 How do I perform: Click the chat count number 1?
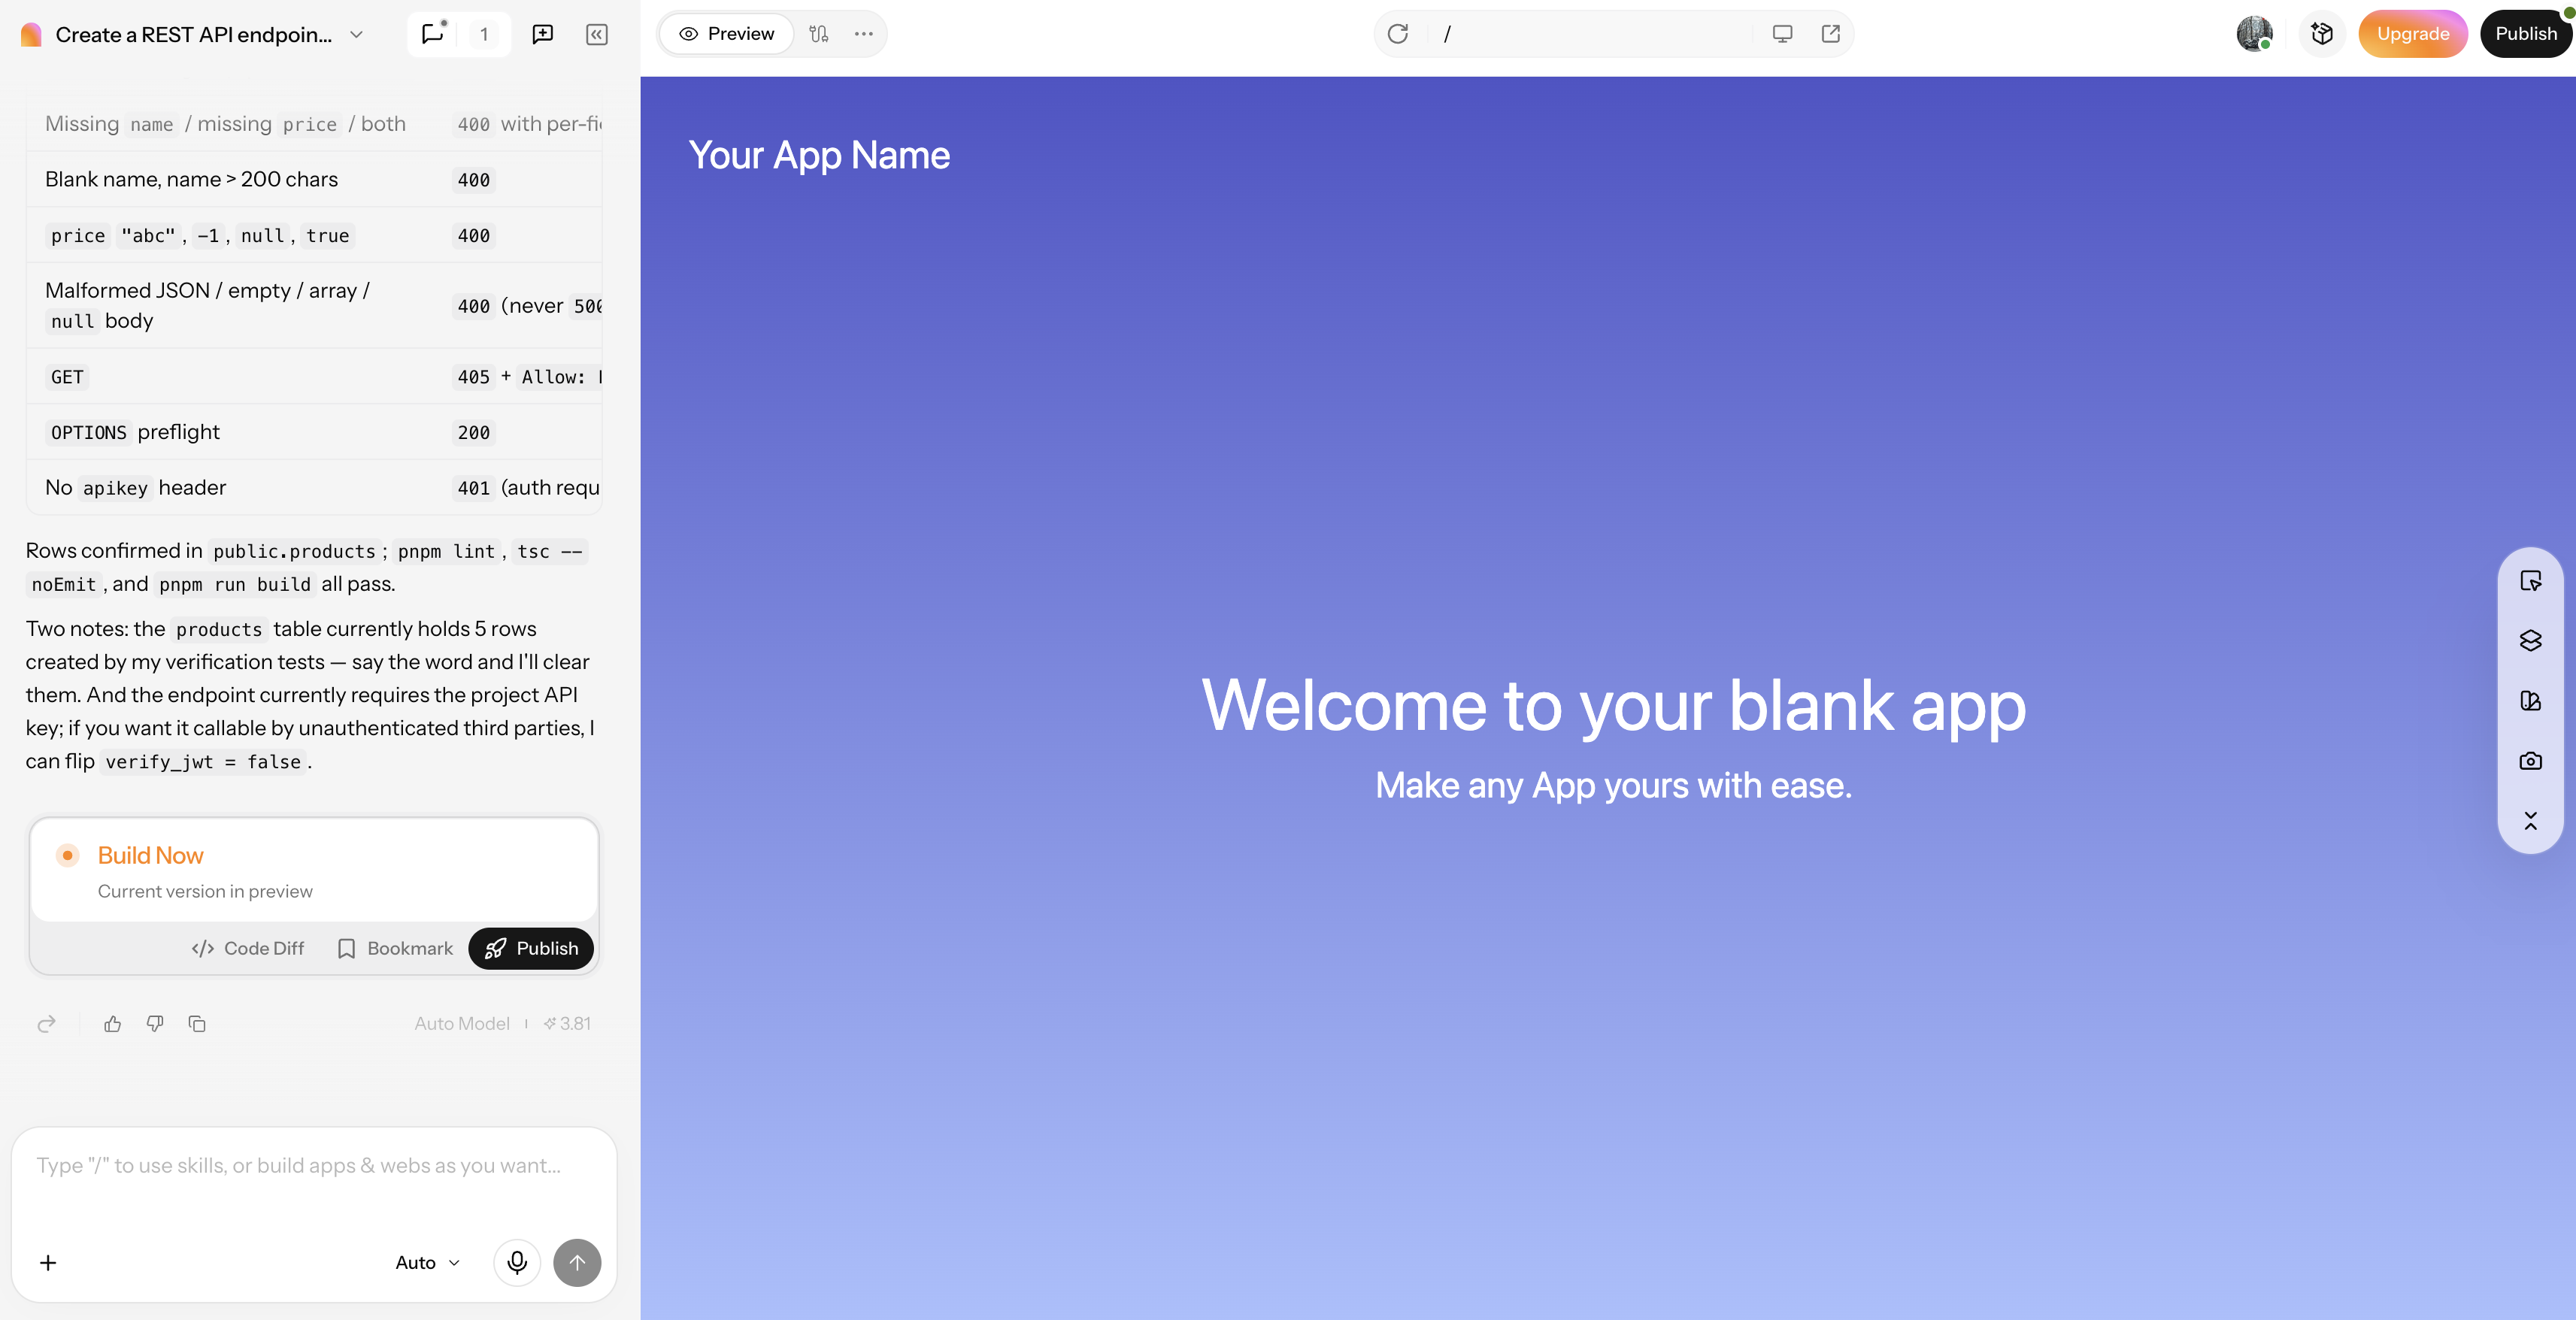pyautogui.click(x=484, y=34)
